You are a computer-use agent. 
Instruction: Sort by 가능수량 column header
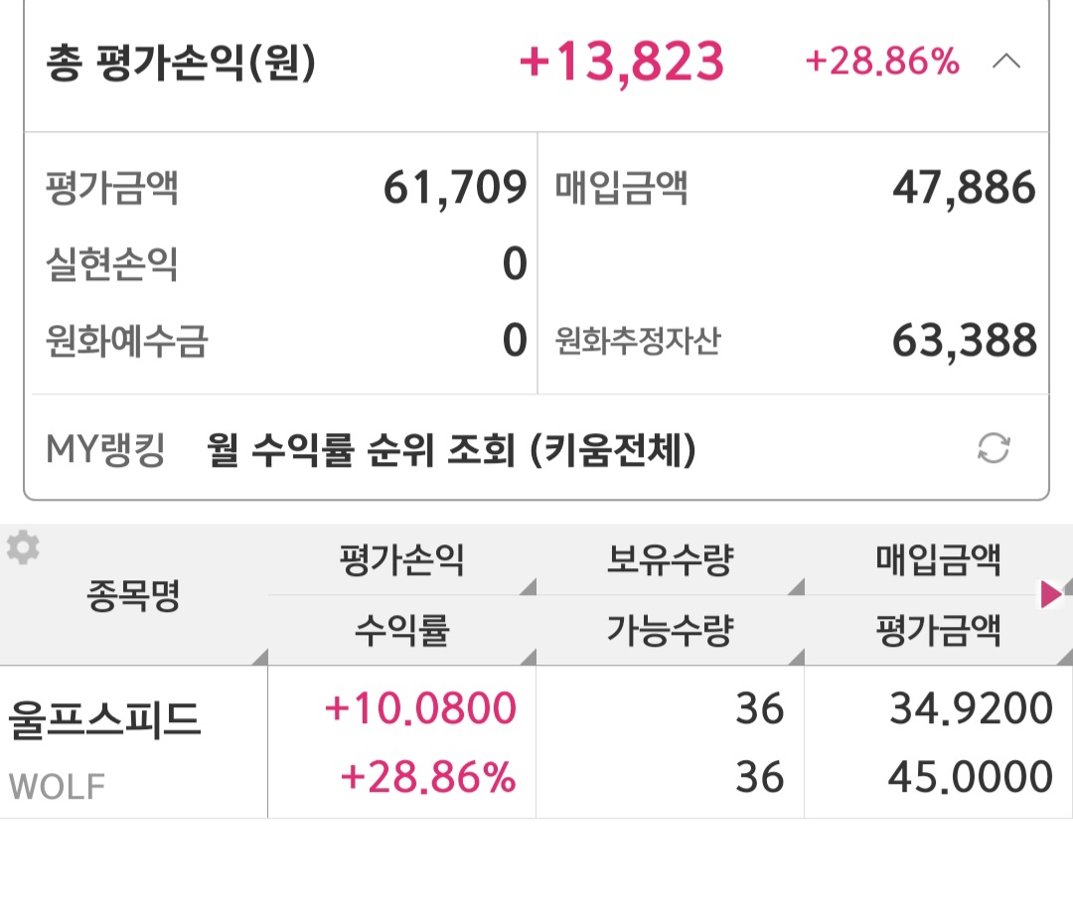pos(670,630)
